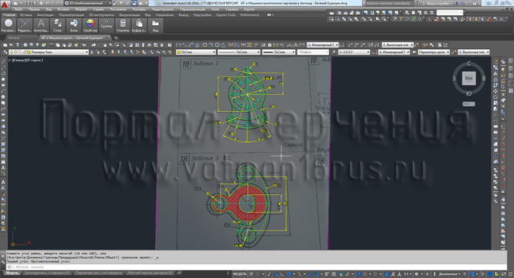Click the command line input field

coord(256,267)
